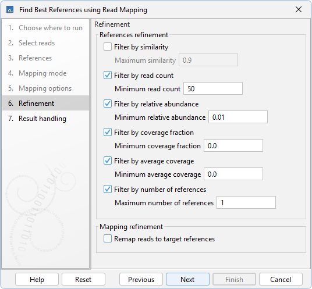Open step 5 Mapping options
Image resolution: width=312 pixels, height=289 pixels.
(x=45, y=88)
